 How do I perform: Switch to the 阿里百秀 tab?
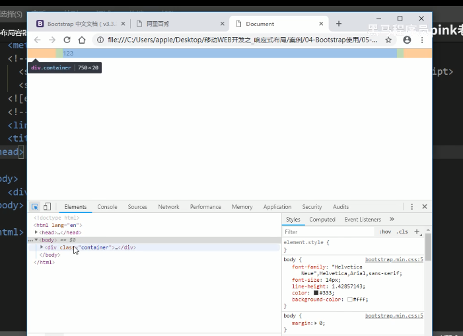[180, 24]
